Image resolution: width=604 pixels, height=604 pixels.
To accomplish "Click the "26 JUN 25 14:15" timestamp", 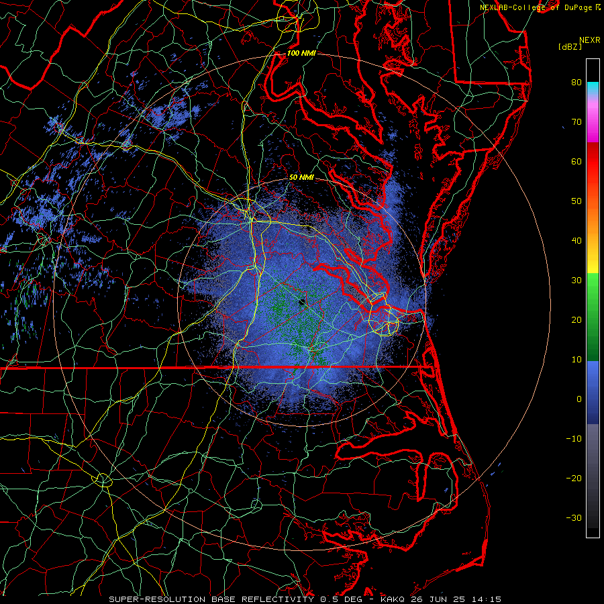I will (456, 599).
